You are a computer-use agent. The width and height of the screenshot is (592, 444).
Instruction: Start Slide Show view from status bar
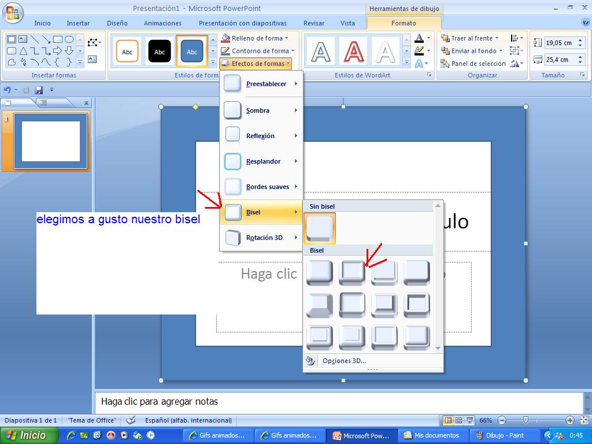(x=469, y=420)
